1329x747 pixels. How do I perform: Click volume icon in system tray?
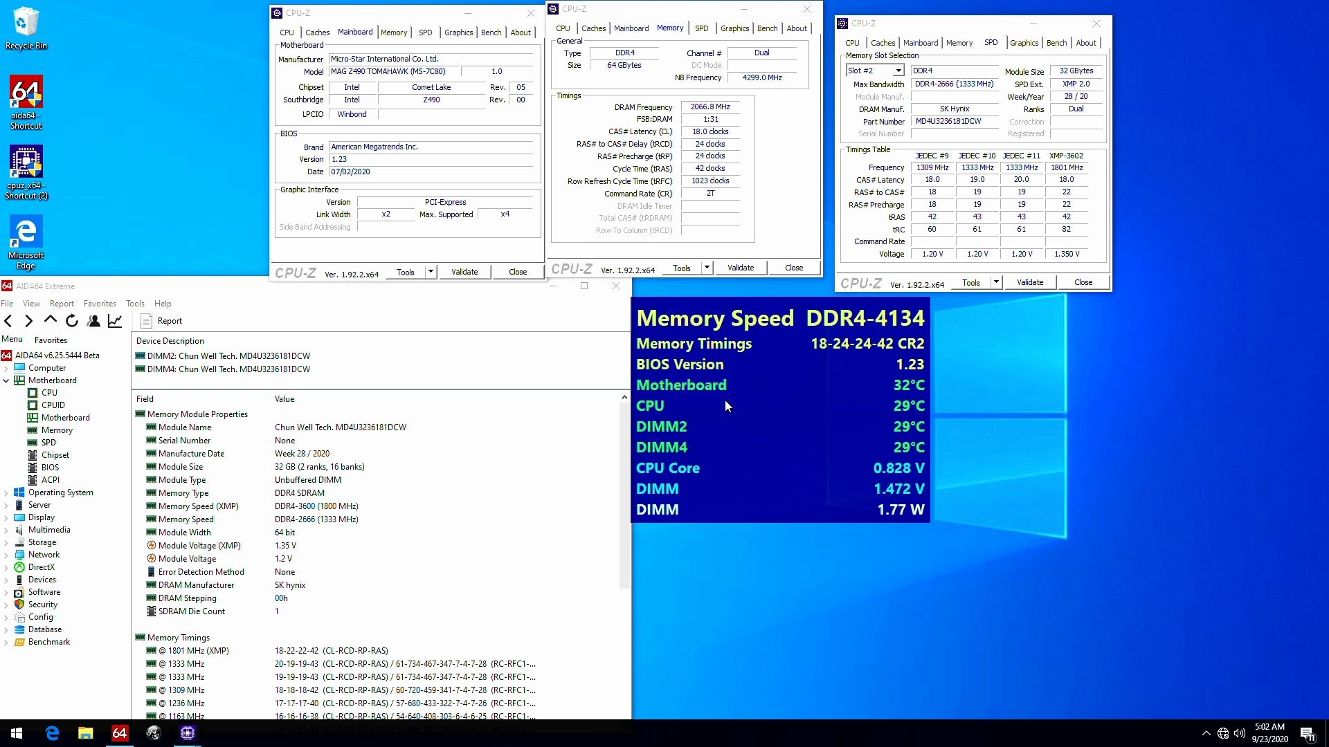point(1240,733)
